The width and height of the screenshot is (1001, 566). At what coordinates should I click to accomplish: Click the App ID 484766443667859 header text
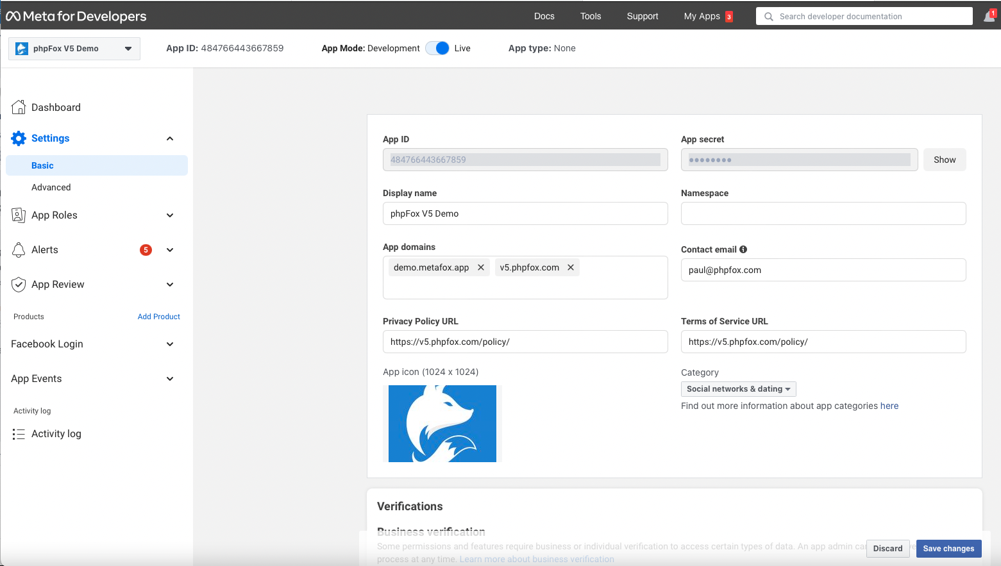(225, 48)
